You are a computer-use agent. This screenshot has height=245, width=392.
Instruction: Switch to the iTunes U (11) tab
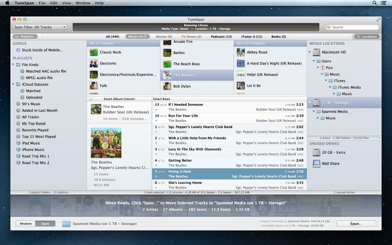(x=251, y=36)
